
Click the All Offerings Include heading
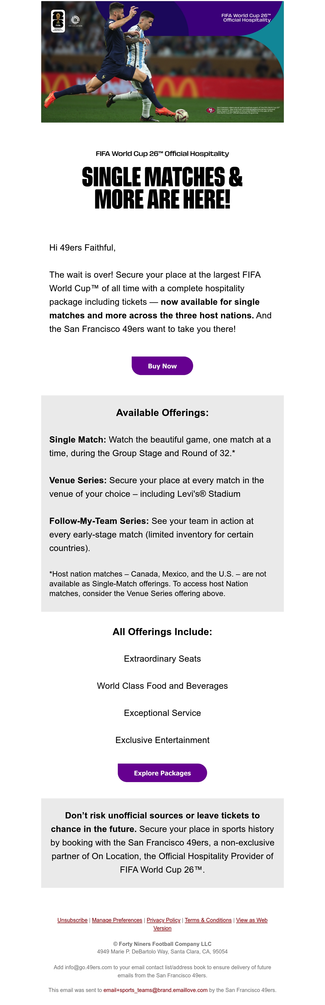[162, 632]
